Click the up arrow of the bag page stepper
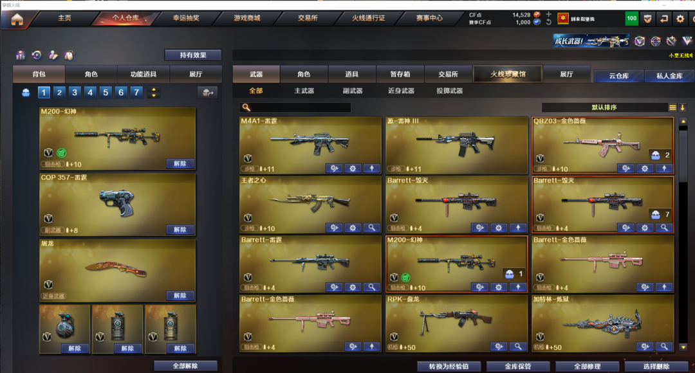 [154, 89]
